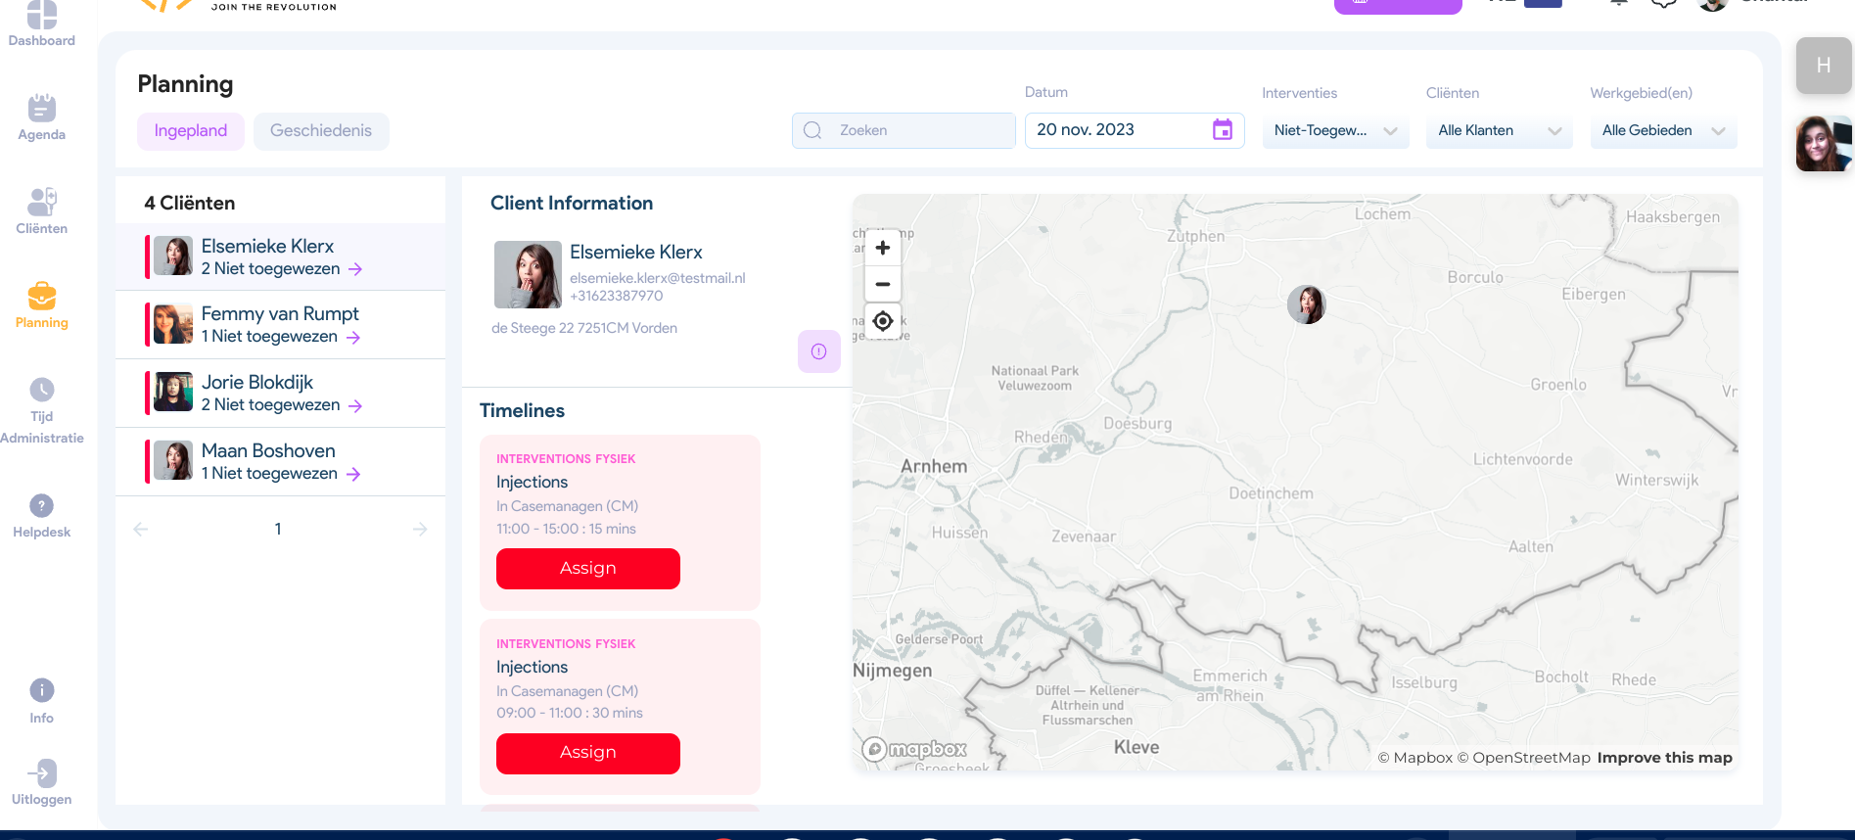Zoom in on the map
Viewport: 1855px width, 840px height.
coord(882,248)
